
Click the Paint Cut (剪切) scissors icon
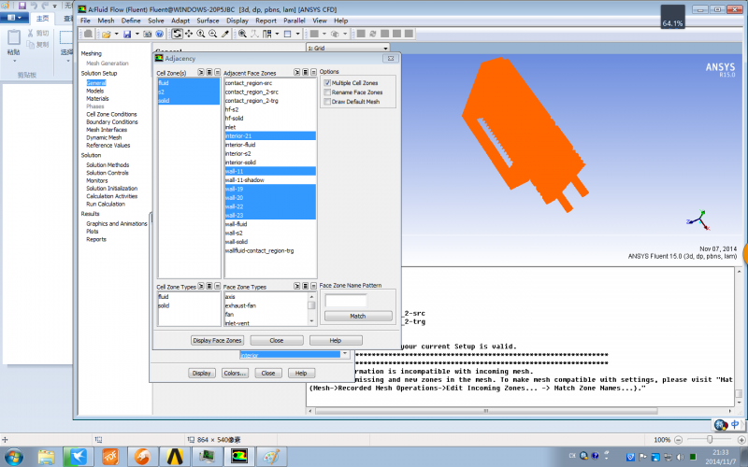click(x=31, y=34)
